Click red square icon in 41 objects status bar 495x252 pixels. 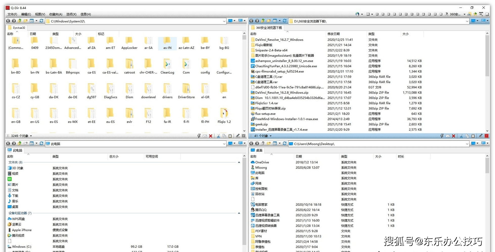(487, 136)
